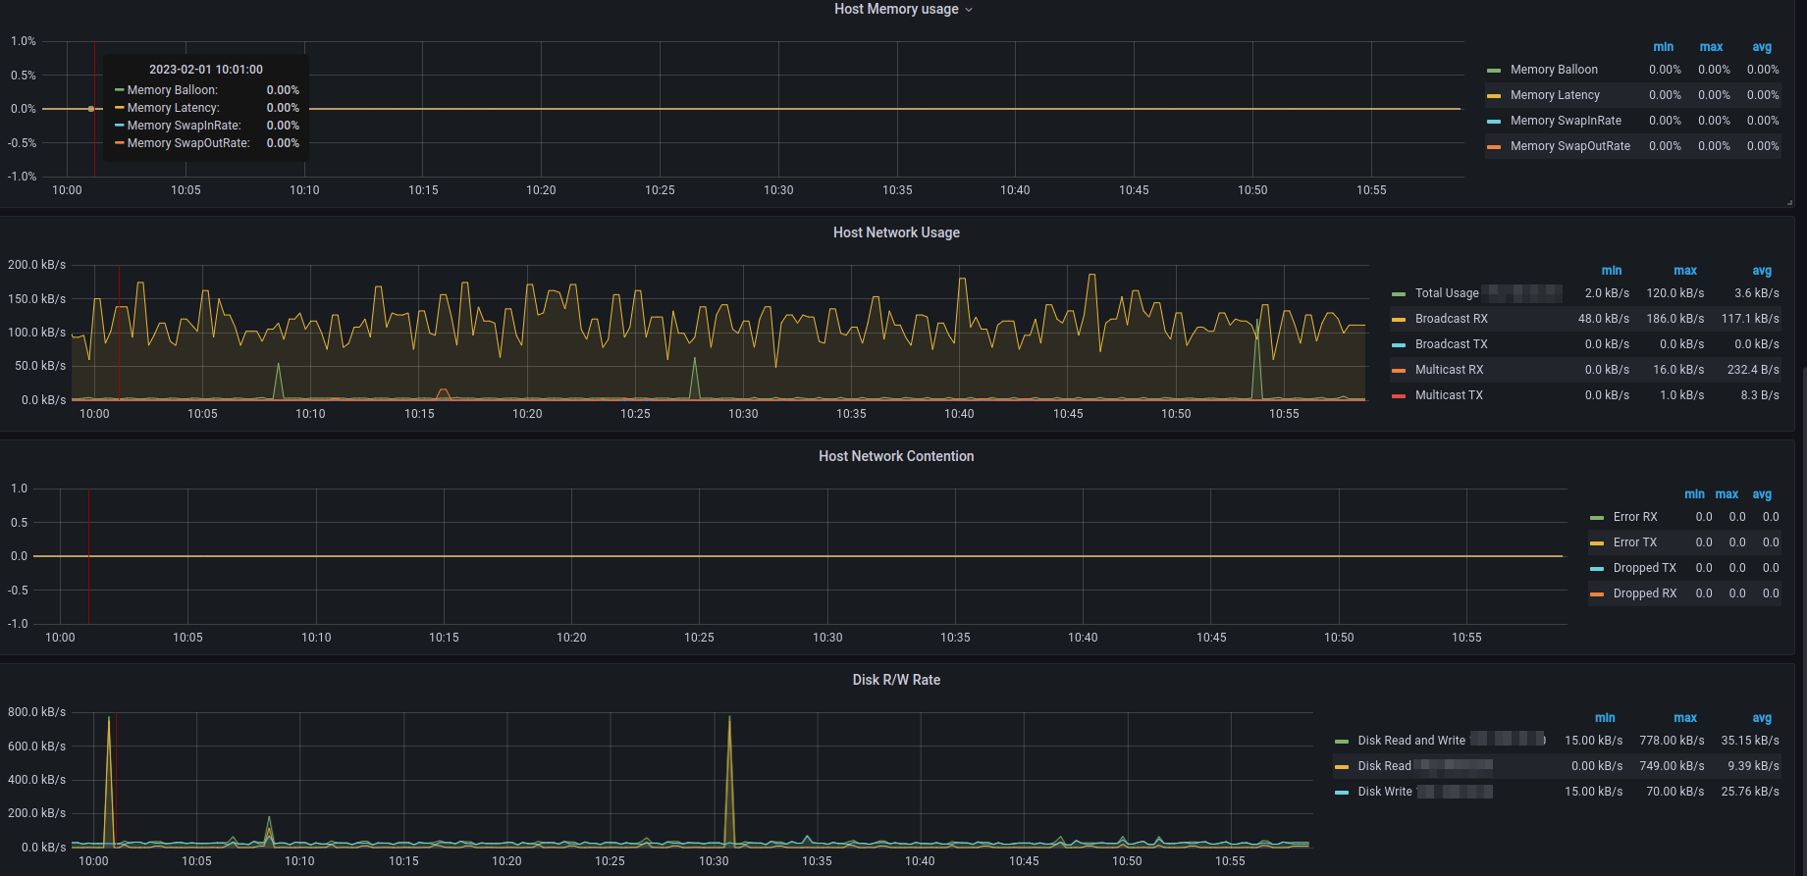
Task: Open the Disk R/W Rate panel title menu
Action: 896,680
